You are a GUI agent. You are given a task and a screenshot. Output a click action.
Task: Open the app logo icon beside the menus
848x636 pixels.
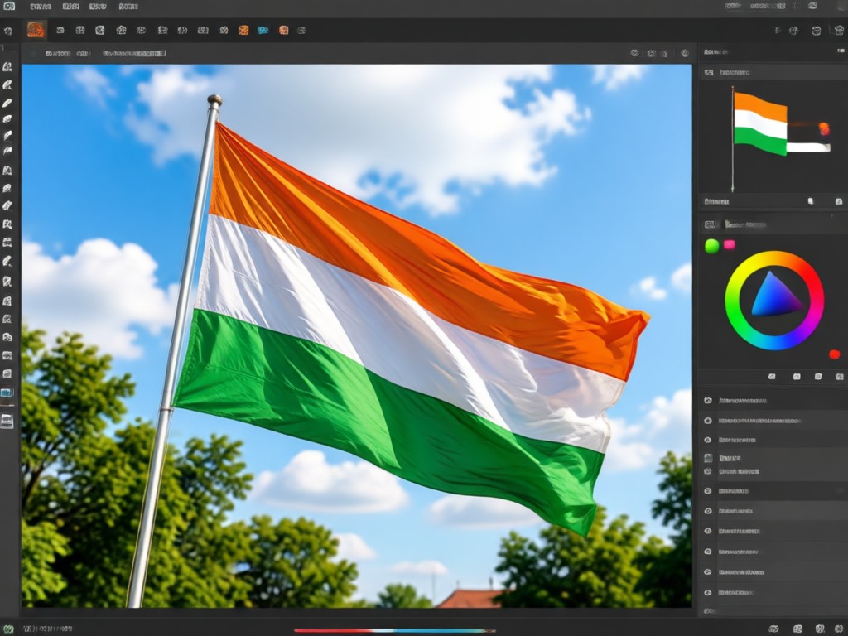9,7
